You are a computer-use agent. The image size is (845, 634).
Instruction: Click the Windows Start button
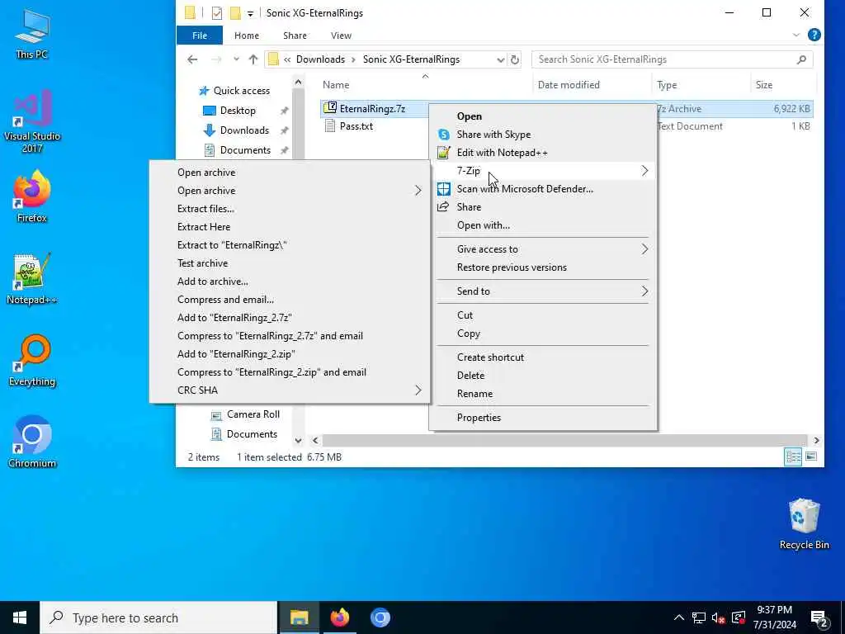pos(20,617)
